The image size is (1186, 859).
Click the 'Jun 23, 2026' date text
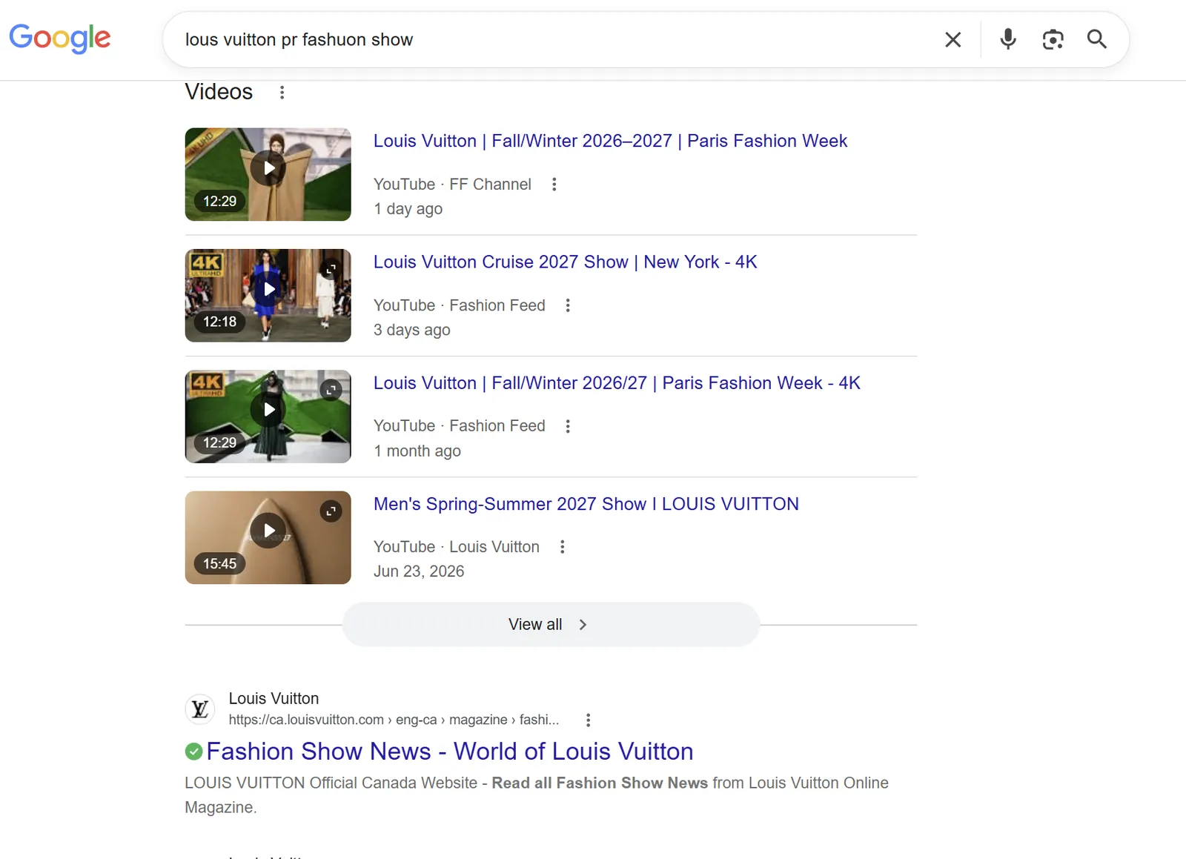(419, 571)
